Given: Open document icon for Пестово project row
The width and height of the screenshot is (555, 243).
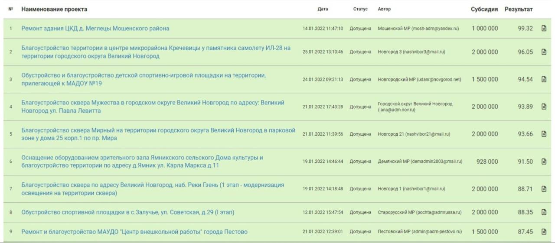Looking at the screenshot, I should [x=544, y=232].
